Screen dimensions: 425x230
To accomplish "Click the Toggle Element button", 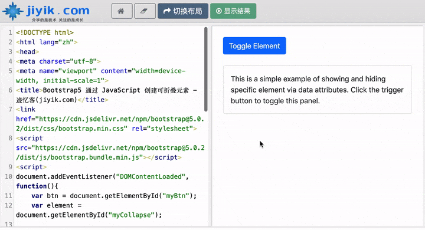I will click(x=254, y=46).
